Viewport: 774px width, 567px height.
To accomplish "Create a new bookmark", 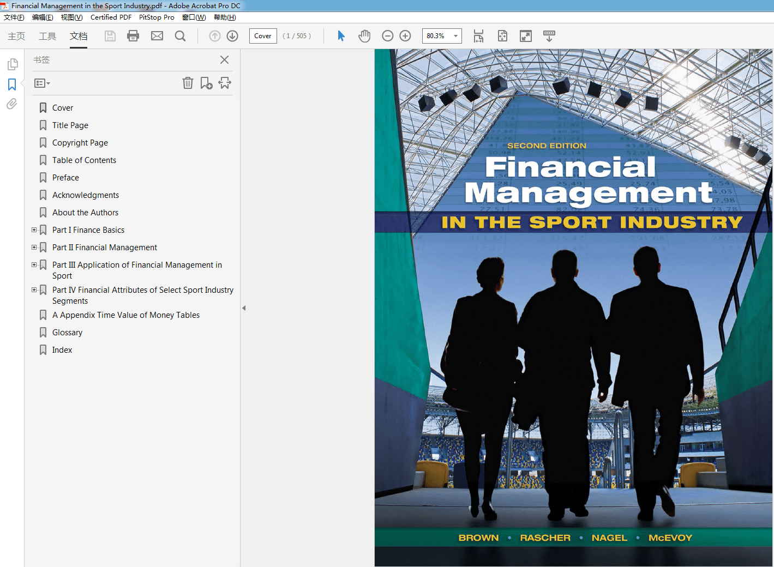I will (206, 83).
